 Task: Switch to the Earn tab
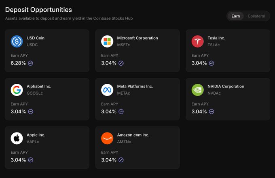pyautogui.click(x=235, y=16)
